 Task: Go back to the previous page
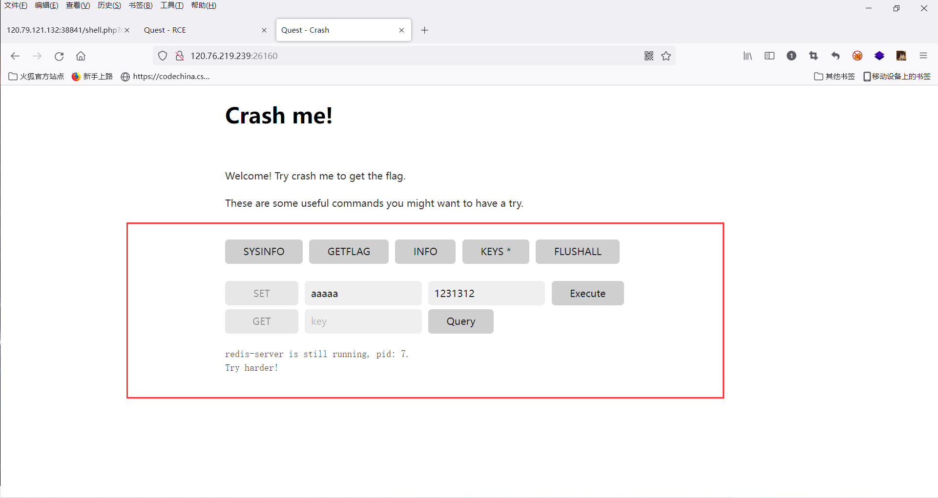pyautogui.click(x=15, y=56)
